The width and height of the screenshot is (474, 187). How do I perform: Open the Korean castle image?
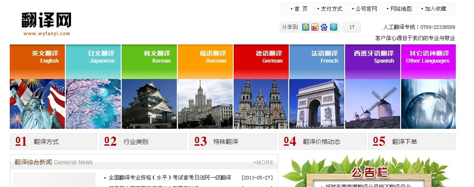(149, 104)
